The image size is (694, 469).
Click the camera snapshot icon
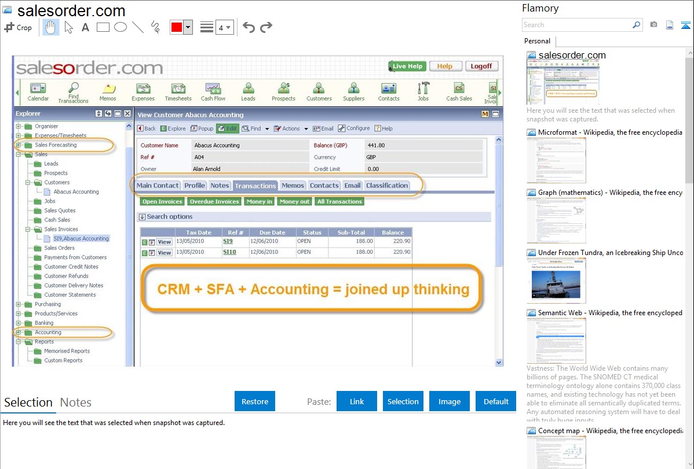point(653,25)
